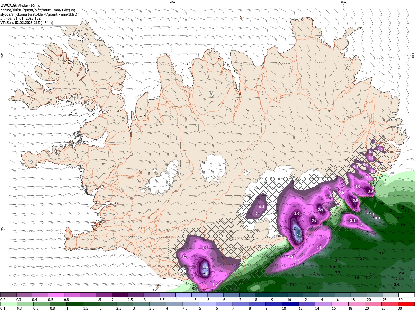Click 'VT: Sun. 02.02.2025 21Z (+54 h)' text

click(27, 23)
